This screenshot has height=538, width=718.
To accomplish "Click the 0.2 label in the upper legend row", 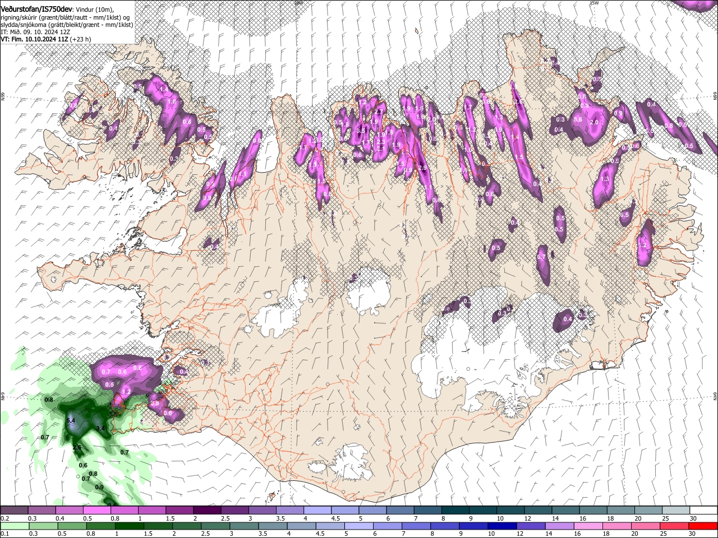I will (x=4, y=518).
